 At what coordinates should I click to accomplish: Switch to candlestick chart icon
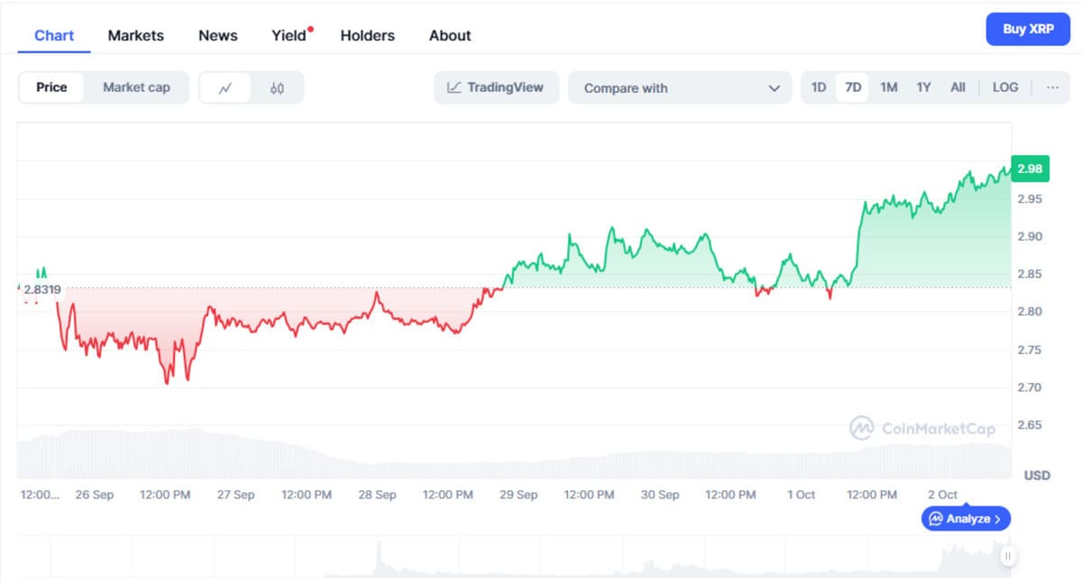coord(277,88)
